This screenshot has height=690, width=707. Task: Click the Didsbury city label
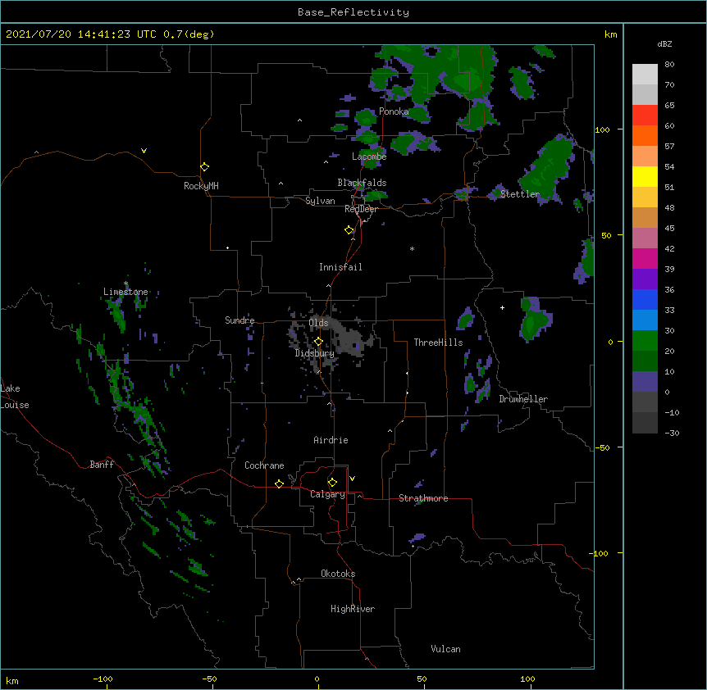coord(315,353)
